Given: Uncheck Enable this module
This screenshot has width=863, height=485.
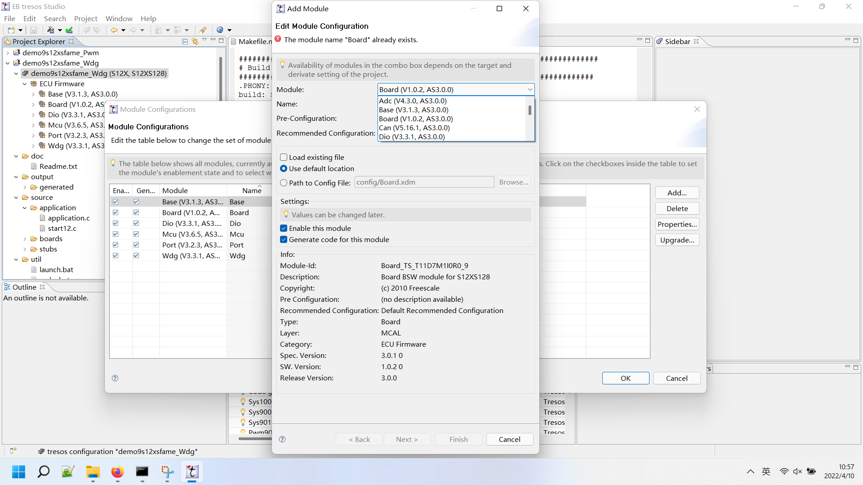Looking at the screenshot, I should [284, 228].
